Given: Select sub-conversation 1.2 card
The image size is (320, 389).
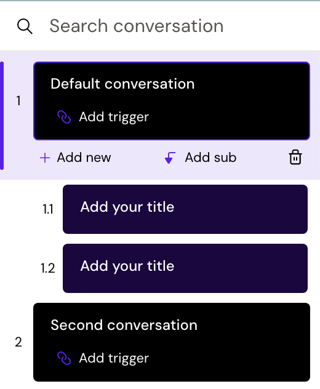Looking at the screenshot, I should (185, 268).
